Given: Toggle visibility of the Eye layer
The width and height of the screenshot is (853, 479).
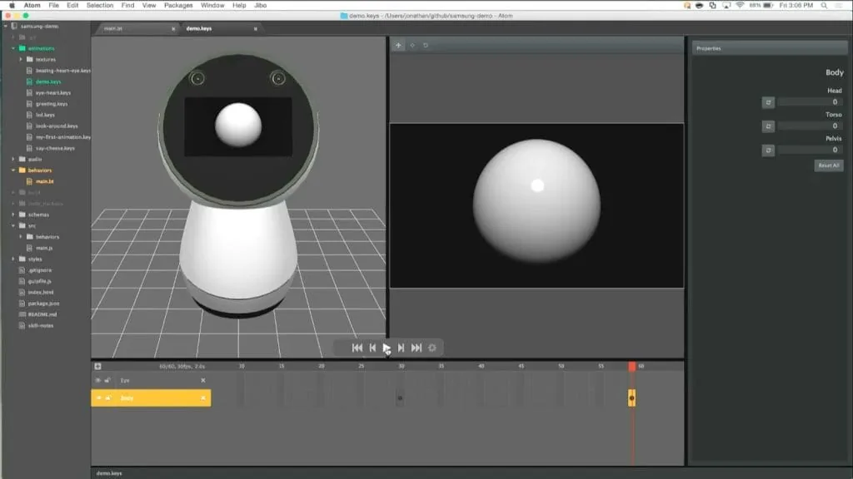Looking at the screenshot, I should click(x=98, y=380).
